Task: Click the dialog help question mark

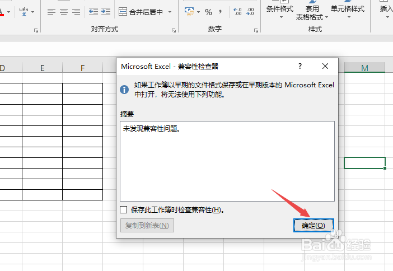Action: click(x=300, y=66)
